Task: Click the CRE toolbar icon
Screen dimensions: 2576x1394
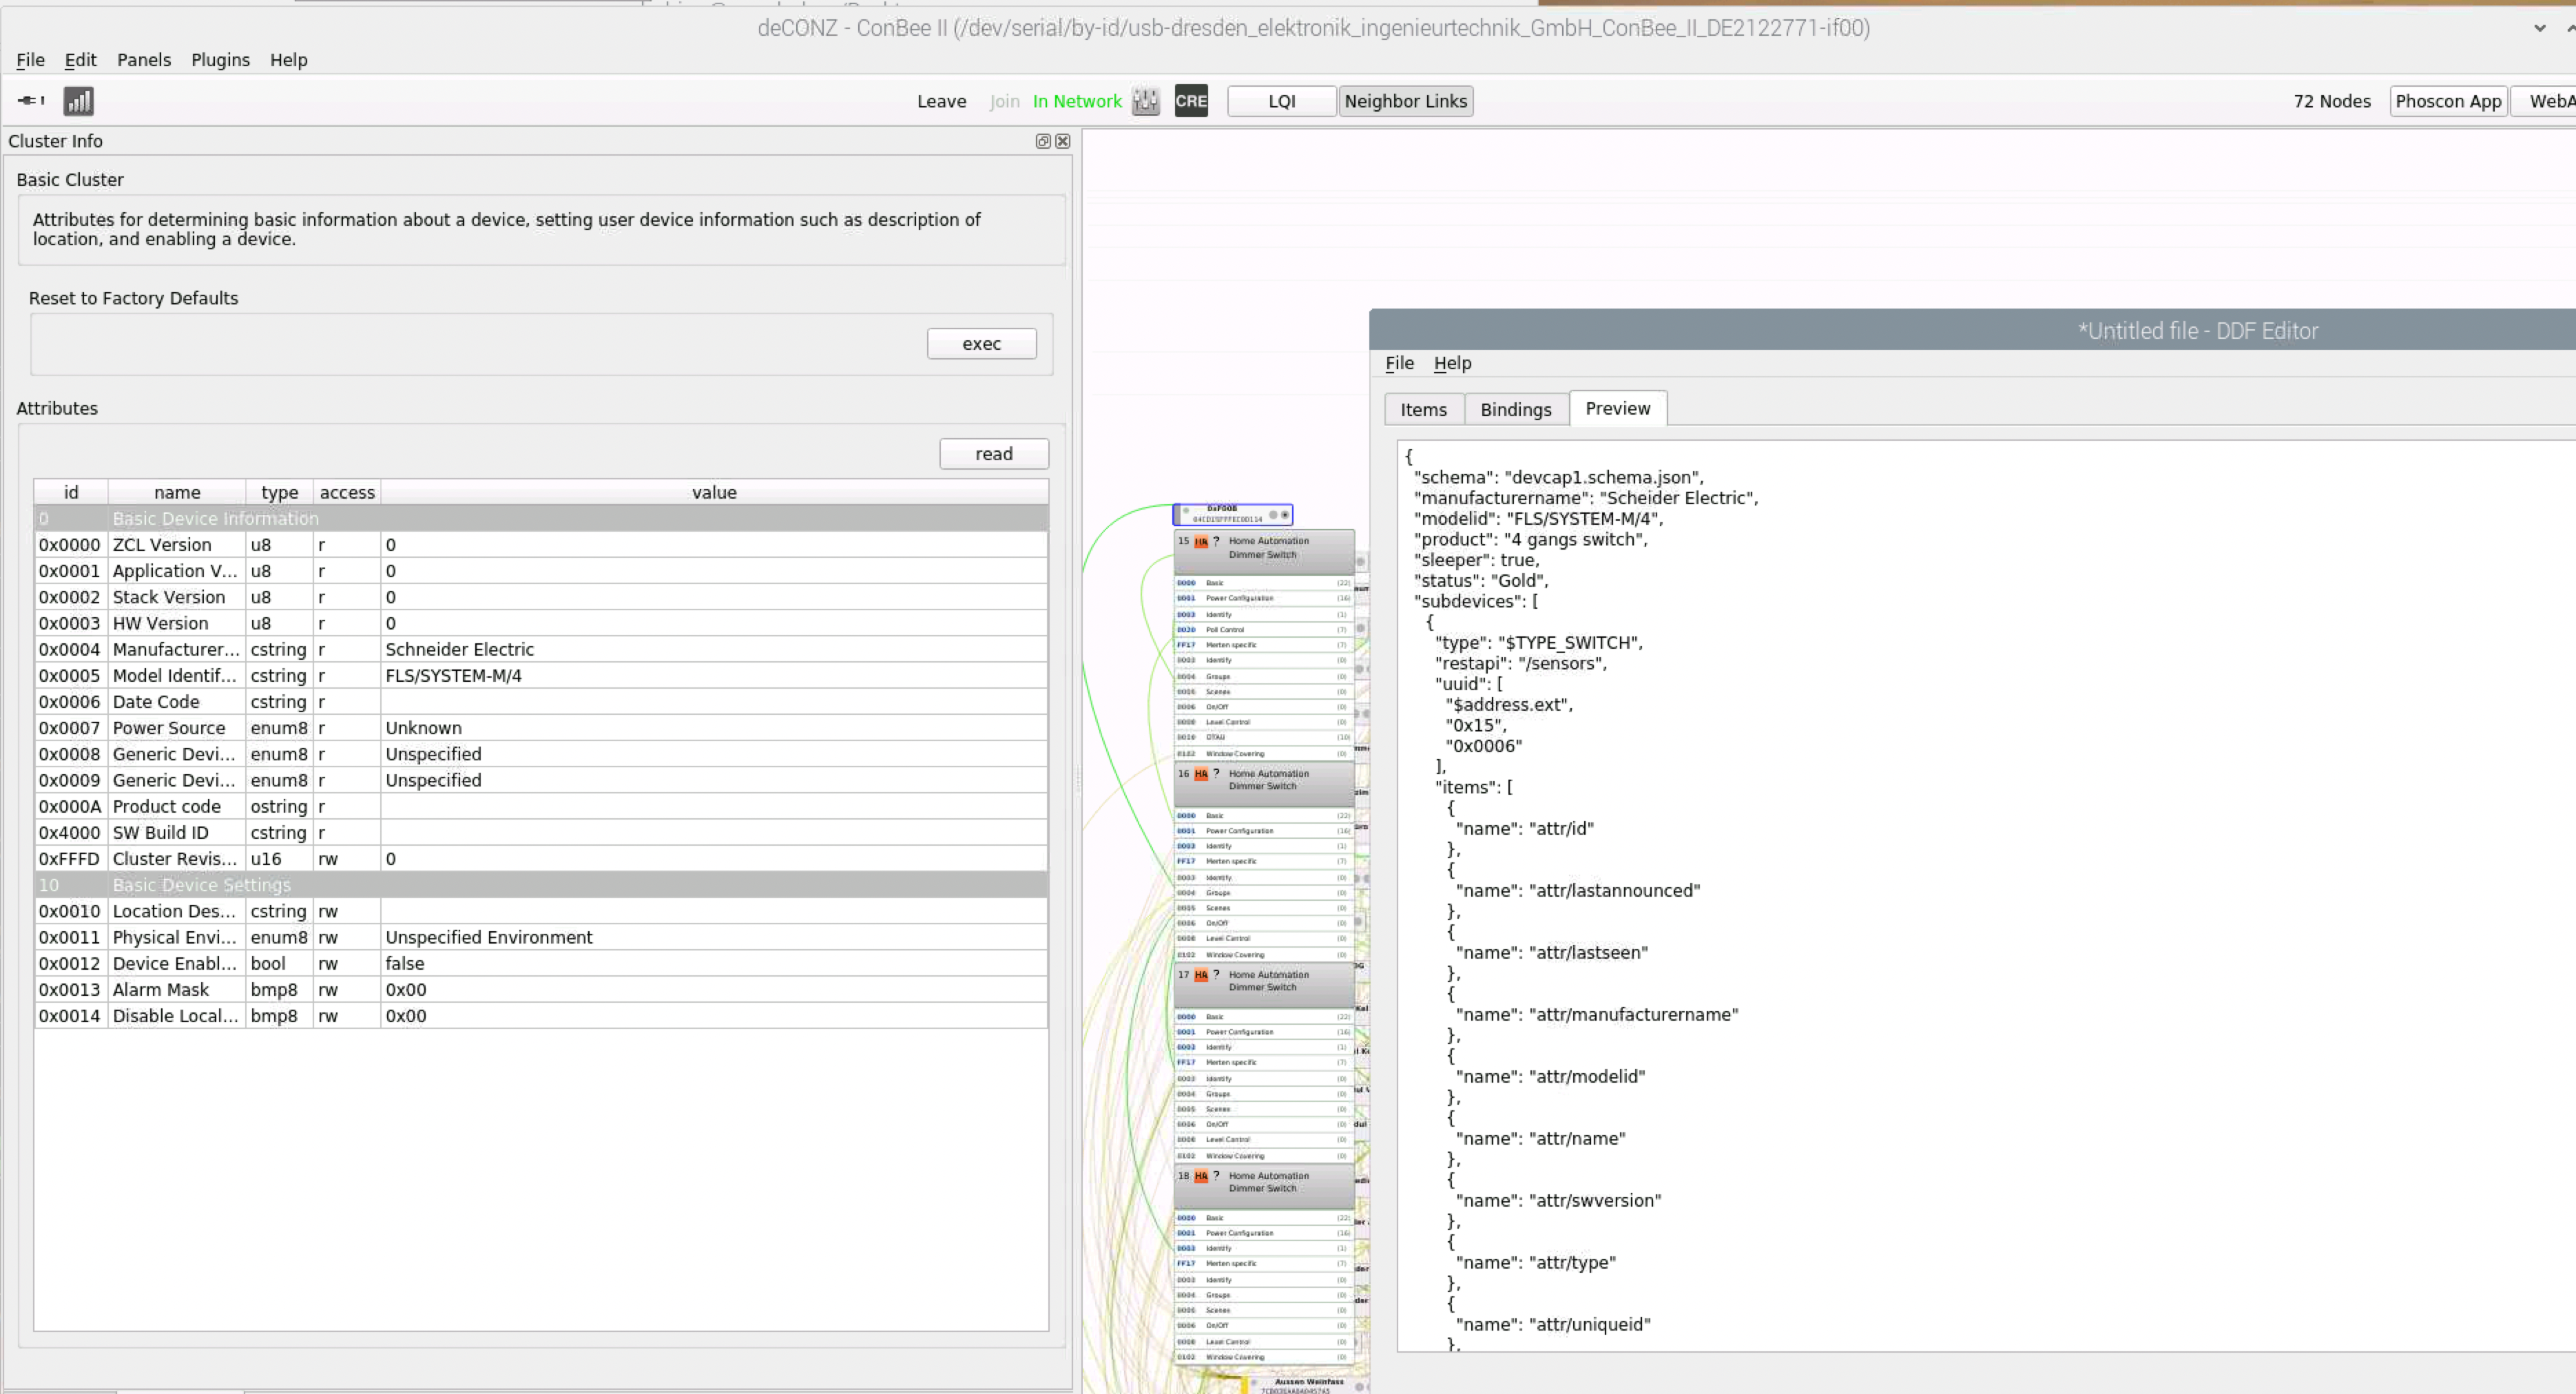Action: pos(1190,101)
